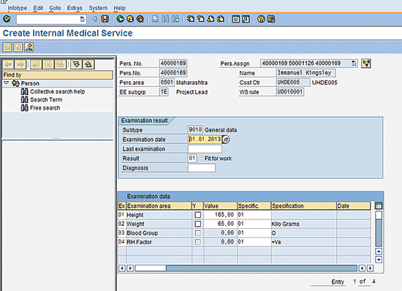The image size is (402, 291).
Task: Collapse the Person tree node
Action: (7, 83)
